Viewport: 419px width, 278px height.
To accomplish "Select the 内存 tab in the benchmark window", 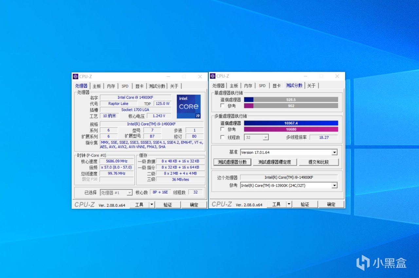I will (248, 86).
